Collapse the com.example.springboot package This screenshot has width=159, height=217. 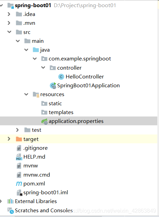pyautogui.click(x=35, y=59)
